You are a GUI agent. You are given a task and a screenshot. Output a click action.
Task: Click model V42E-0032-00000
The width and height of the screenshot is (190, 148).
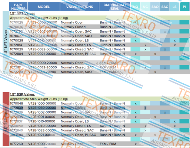tap(43, 49)
